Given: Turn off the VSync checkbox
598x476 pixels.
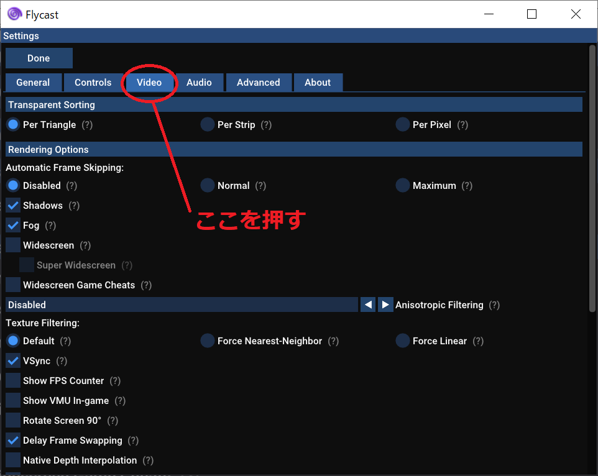Looking at the screenshot, I should tap(13, 360).
